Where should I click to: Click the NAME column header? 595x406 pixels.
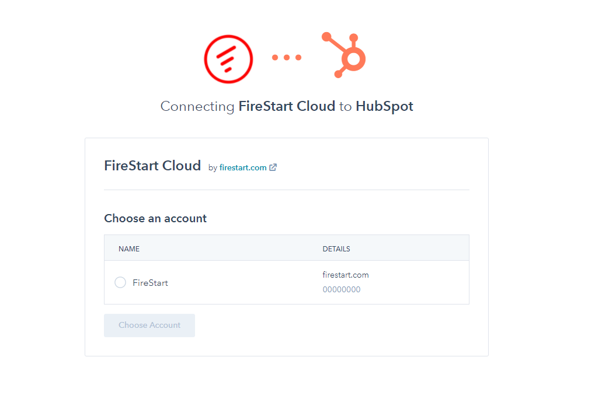point(129,249)
